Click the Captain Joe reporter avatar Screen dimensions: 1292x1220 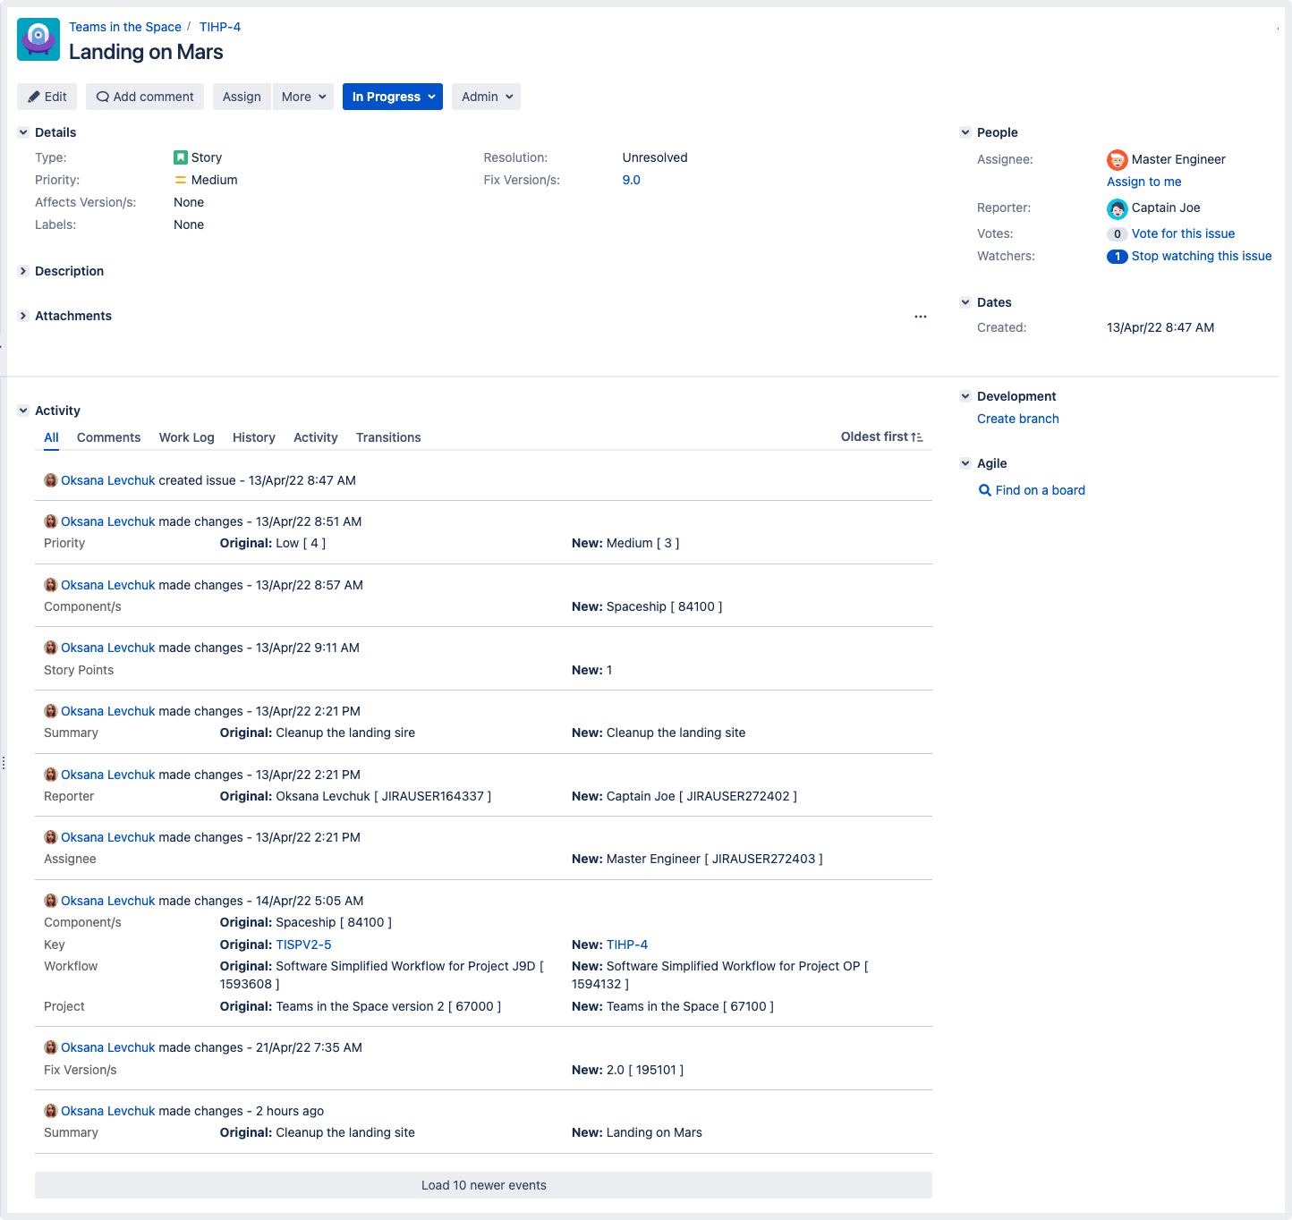coord(1117,208)
